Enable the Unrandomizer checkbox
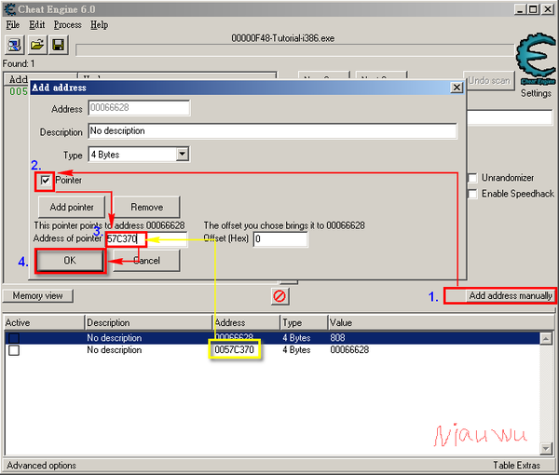The height and width of the screenshot is (475, 559). [x=472, y=178]
